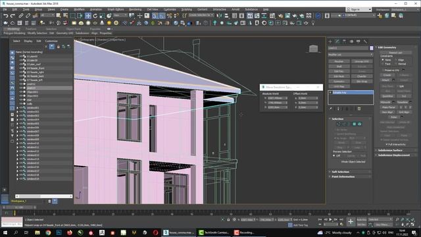
Task: Select the Normal constraint radio button
Action: tap(396, 64)
